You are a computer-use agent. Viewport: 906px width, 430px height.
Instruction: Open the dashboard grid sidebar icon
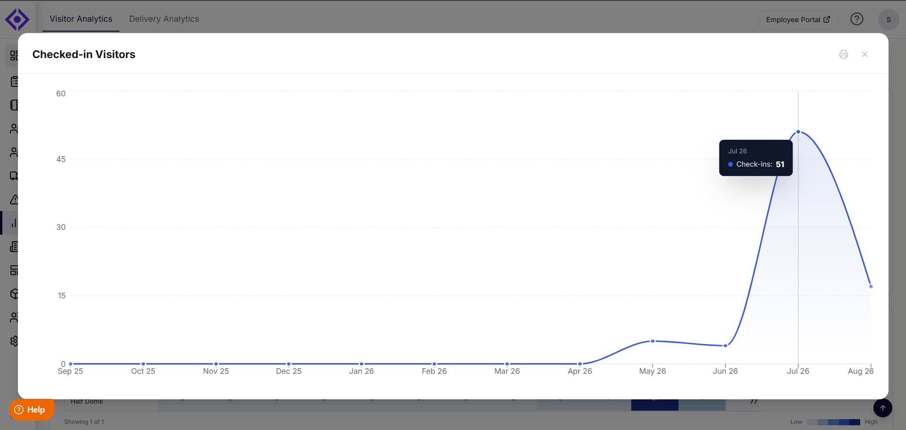(14, 55)
